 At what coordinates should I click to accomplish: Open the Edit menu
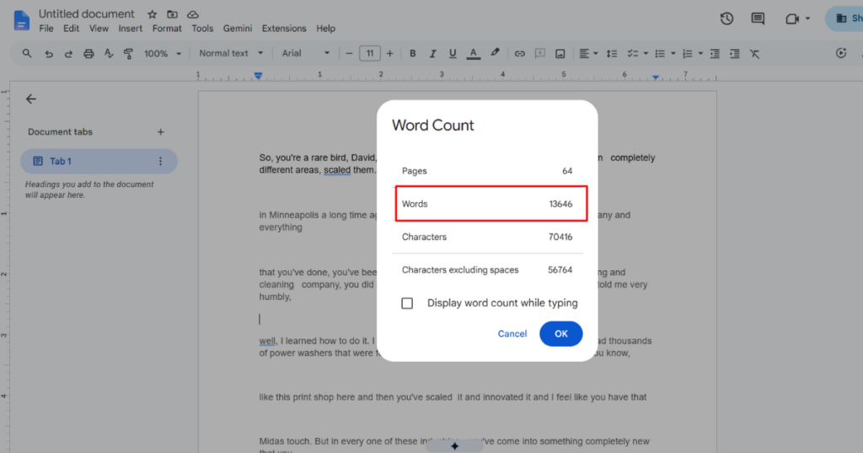click(71, 29)
